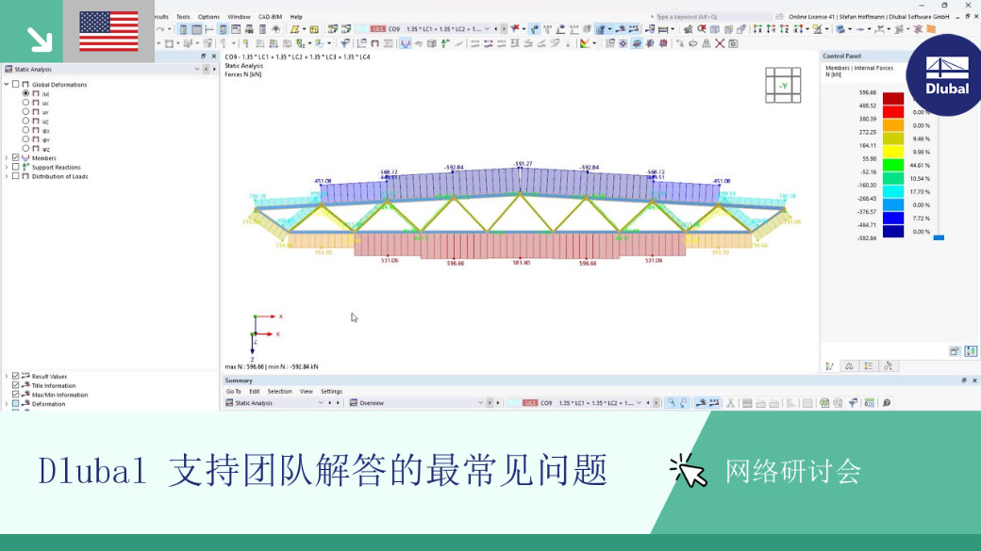The width and height of the screenshot is (981, 551).
Task: Click the funnel filter icon in Summary toolbar
Action: [x=853, y=403]
